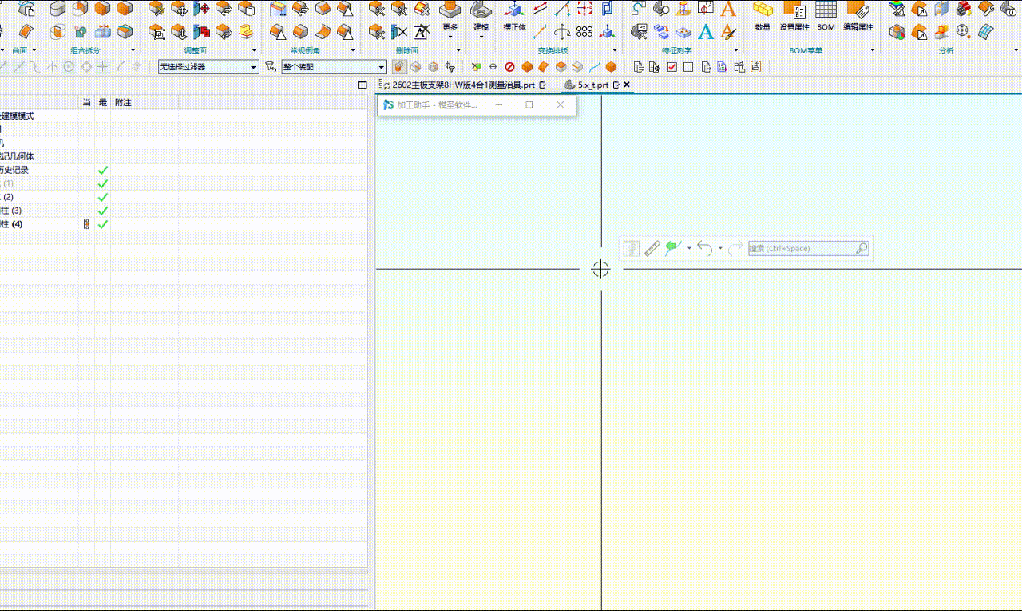Select the 历史记录 row in navigator
The image size is (1022, 611).
(184, 170)
